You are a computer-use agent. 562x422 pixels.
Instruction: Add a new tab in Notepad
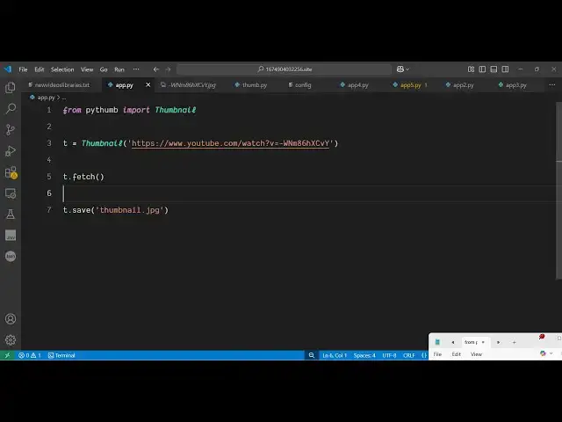514,342
